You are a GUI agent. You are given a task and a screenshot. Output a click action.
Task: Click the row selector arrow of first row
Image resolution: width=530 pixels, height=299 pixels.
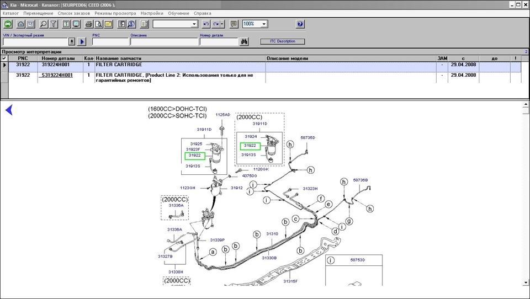pos(4,65)
